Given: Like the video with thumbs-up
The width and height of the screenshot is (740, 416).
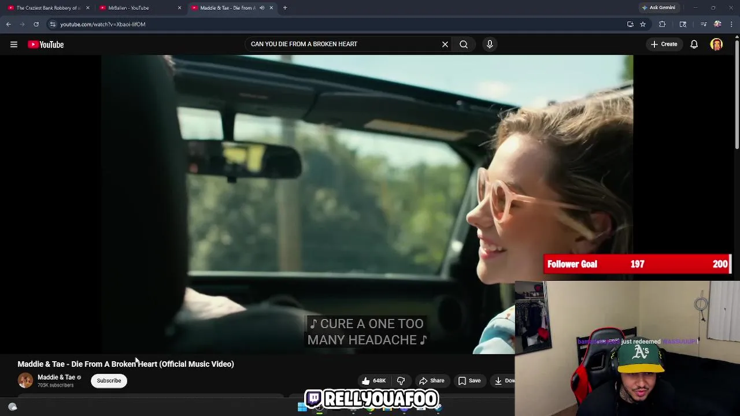Looking at the screenshot, I should (373, 381).
